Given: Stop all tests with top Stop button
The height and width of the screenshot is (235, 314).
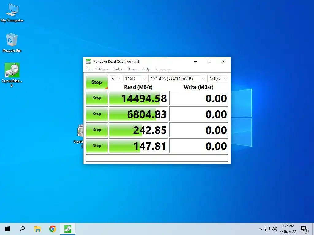Looking at the screenshot, I should tap(97, 82).
